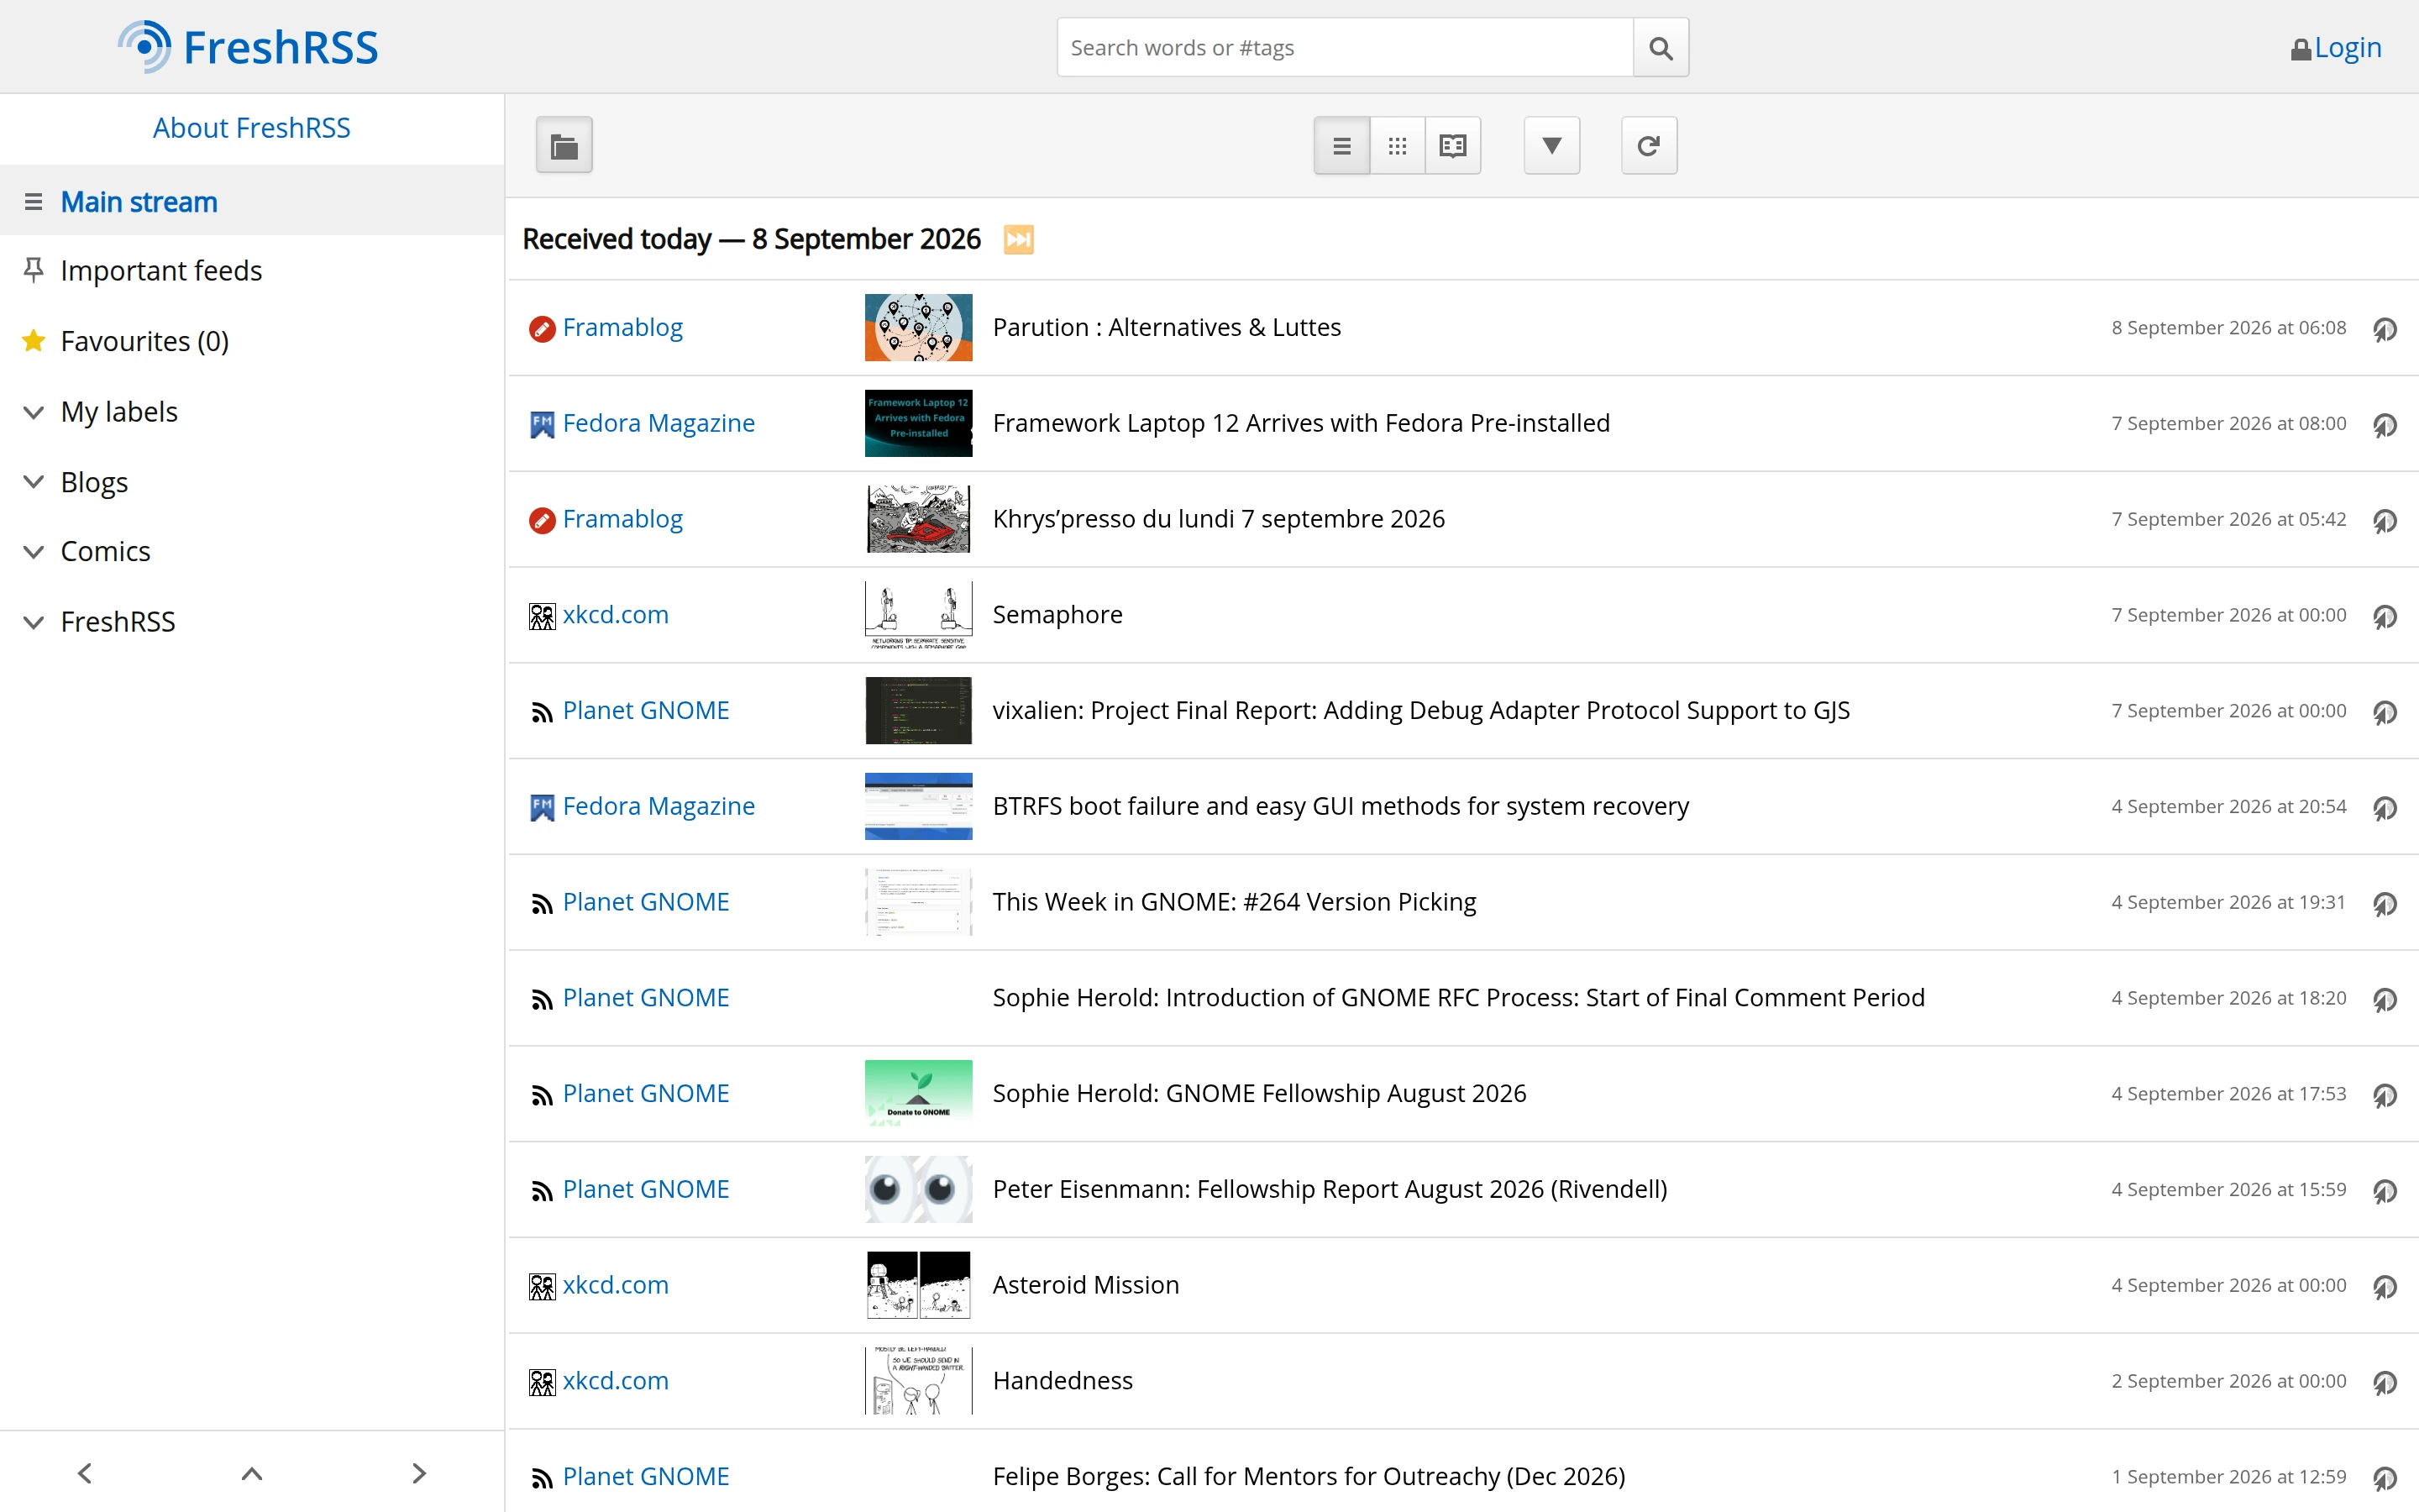
Task: Switch to reader view
Action: click(x=1452, y=146)
